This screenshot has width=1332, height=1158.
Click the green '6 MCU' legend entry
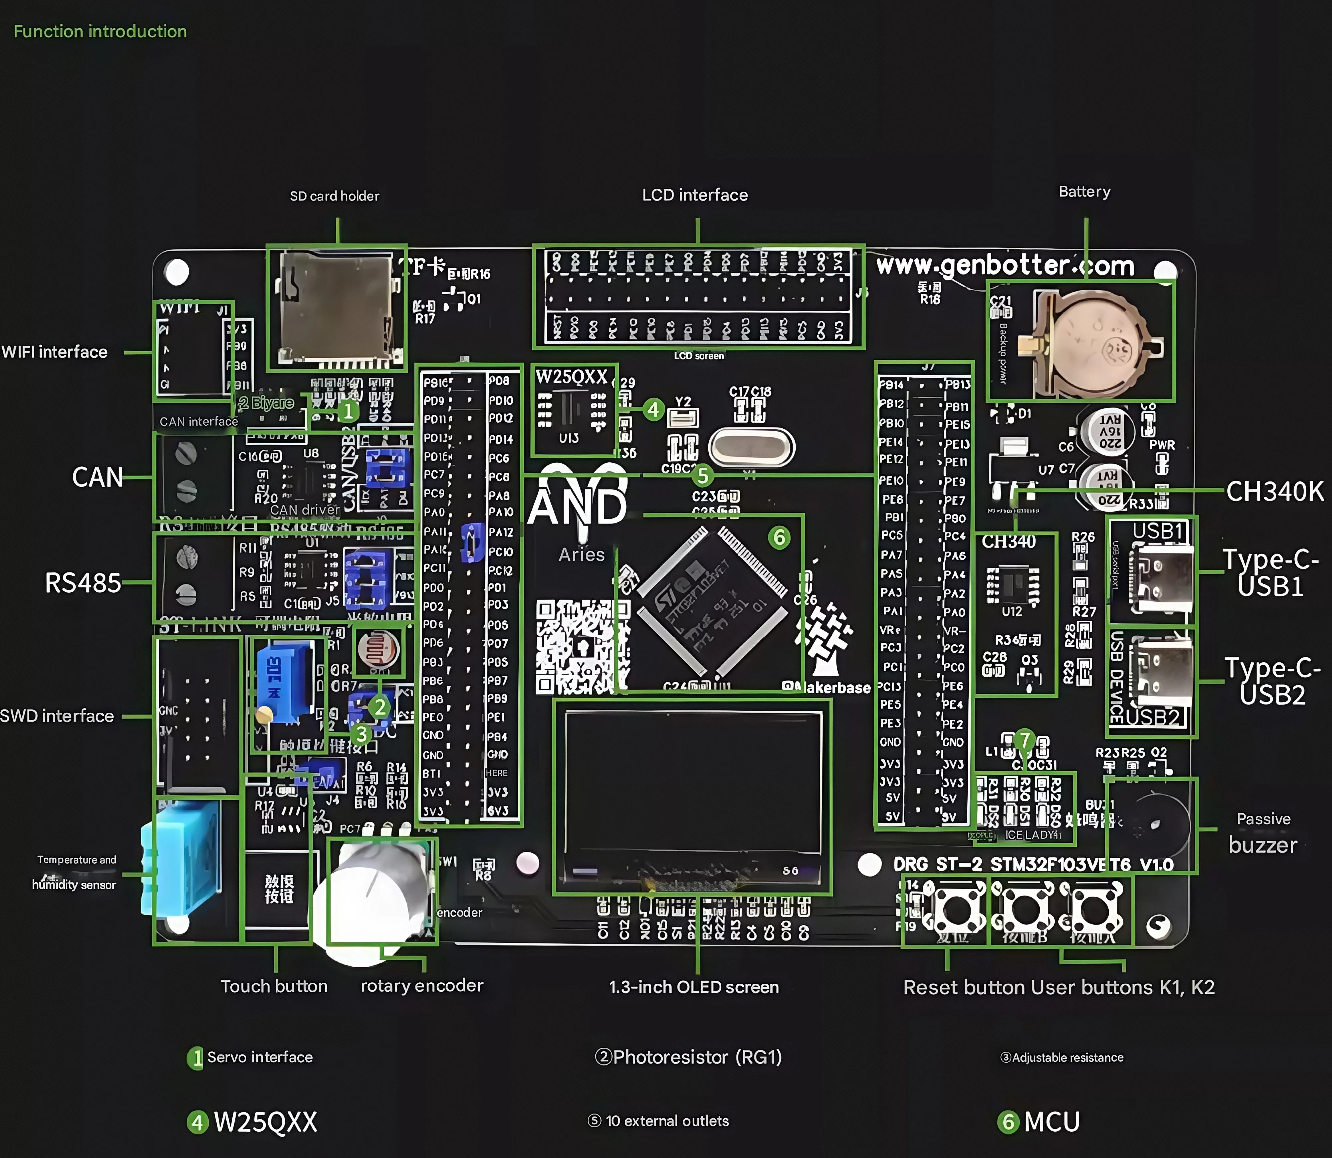coord(1039,1122)
